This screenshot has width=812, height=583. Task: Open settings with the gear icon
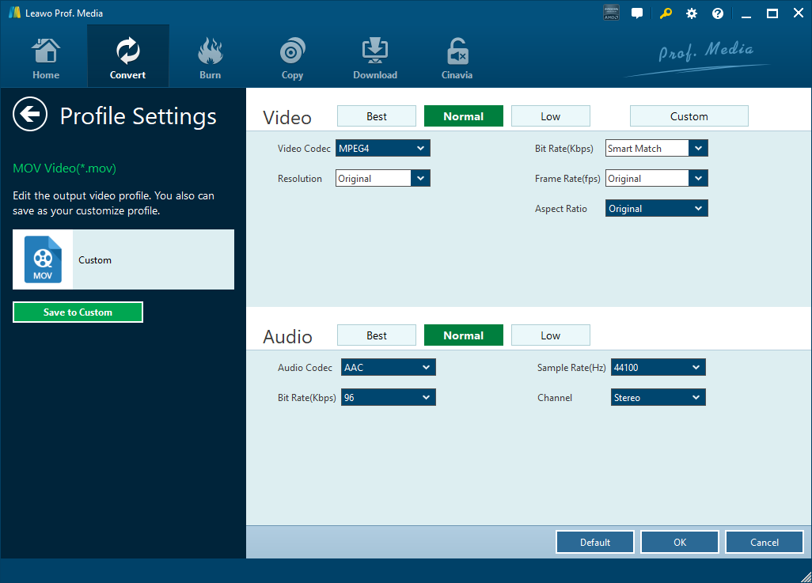pyautogui.click(x=692, y=13)
